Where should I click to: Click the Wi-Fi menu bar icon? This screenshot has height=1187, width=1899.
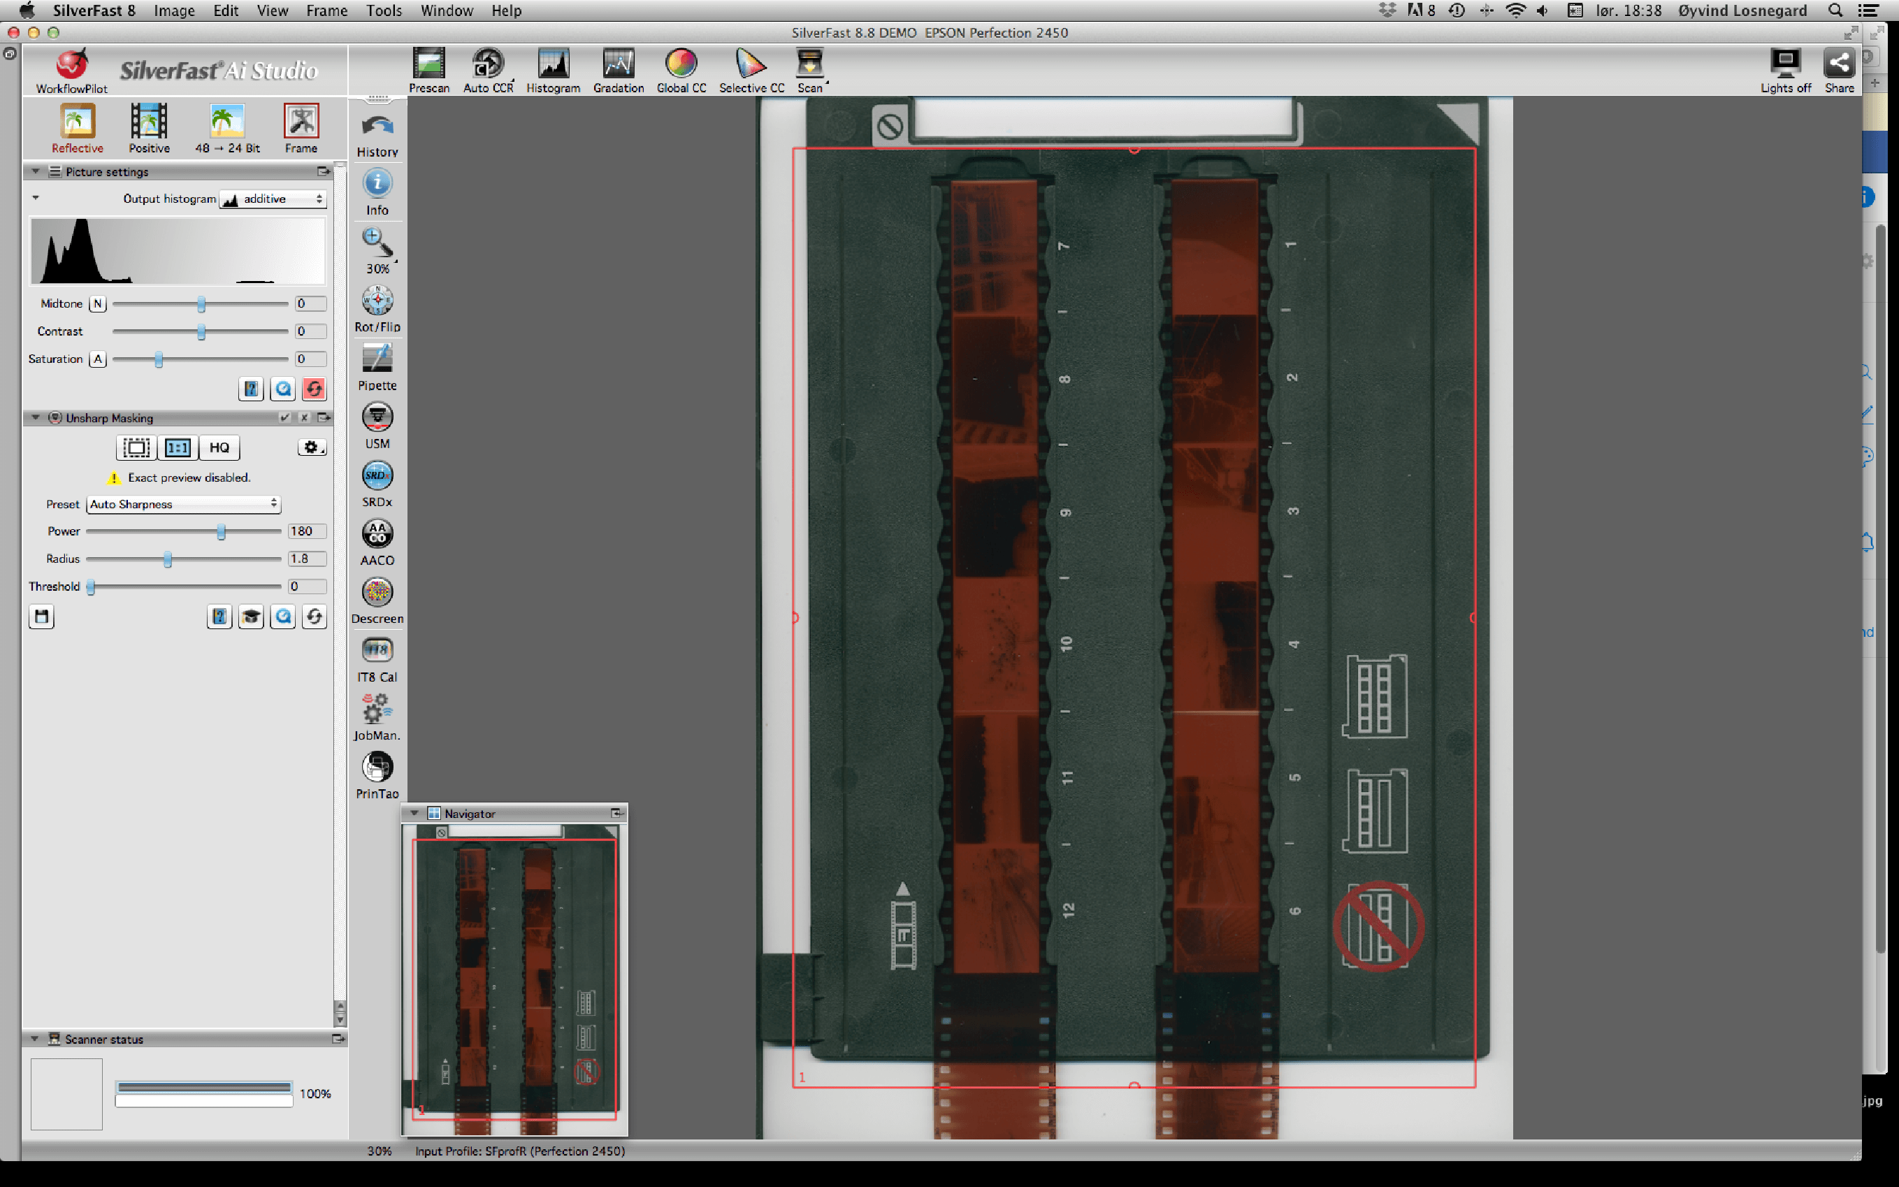[x=1515, y=10]
